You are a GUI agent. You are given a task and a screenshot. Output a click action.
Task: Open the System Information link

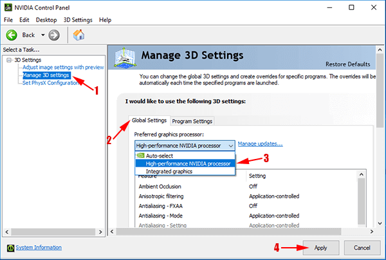coord(39,247)
